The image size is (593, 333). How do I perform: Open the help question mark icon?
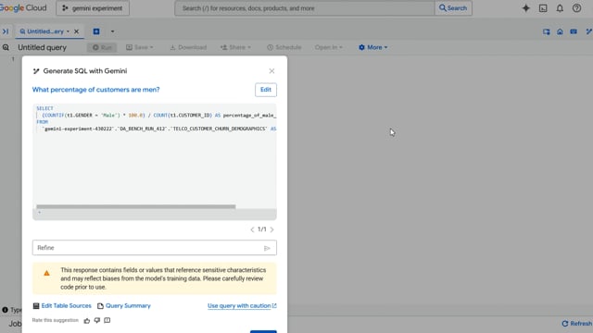click(x=576, y=8)
